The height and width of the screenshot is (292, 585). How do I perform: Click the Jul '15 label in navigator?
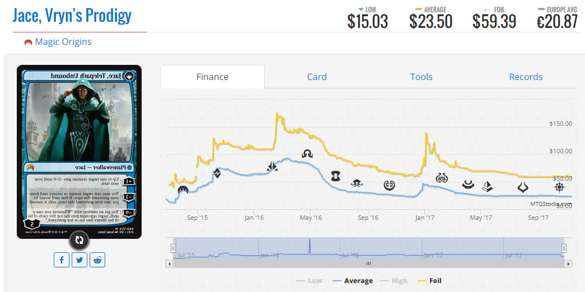pyautogui.click(x=186, y=256)
